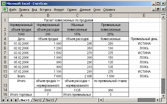Click title cell 'Расчет комиссионных по продажам'
This screenshot has width=167, height=104.
(x=69, y=20)
